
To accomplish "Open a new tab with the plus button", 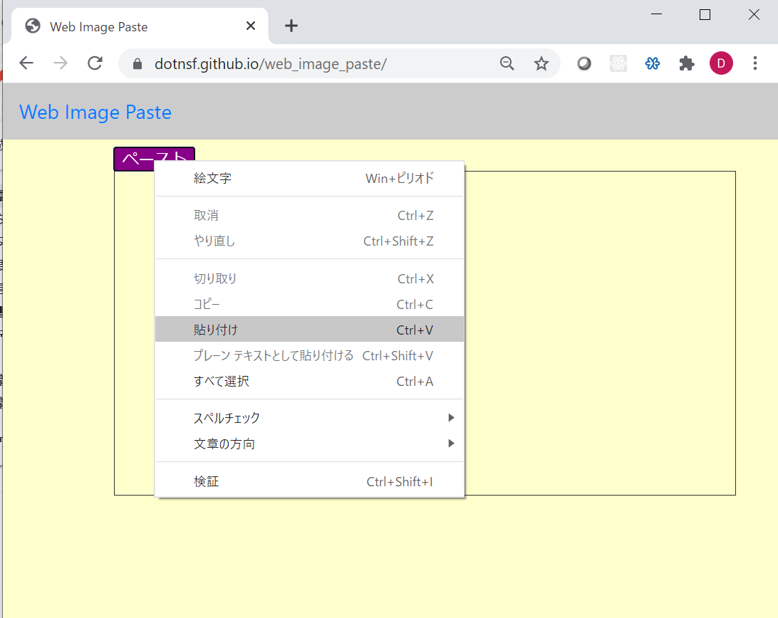I will [x=291, y=26].
